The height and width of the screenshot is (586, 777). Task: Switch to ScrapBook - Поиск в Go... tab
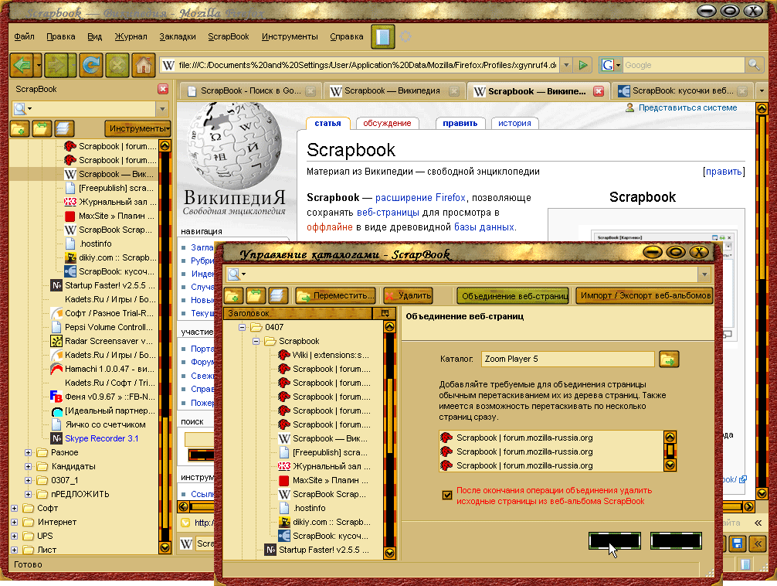250,90
